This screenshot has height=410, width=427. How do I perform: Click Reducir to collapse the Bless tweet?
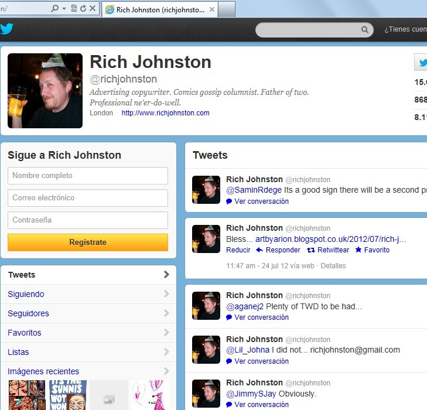[238, 250]
